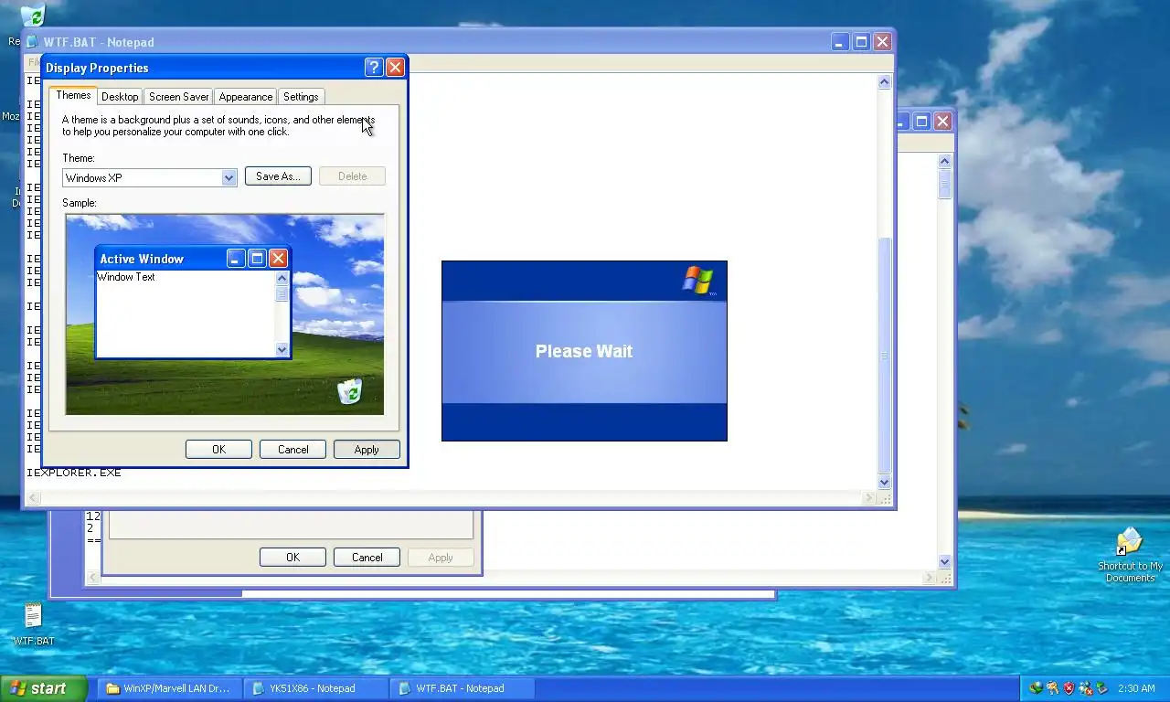Click the Save As... button

click(x=278, y=176)
